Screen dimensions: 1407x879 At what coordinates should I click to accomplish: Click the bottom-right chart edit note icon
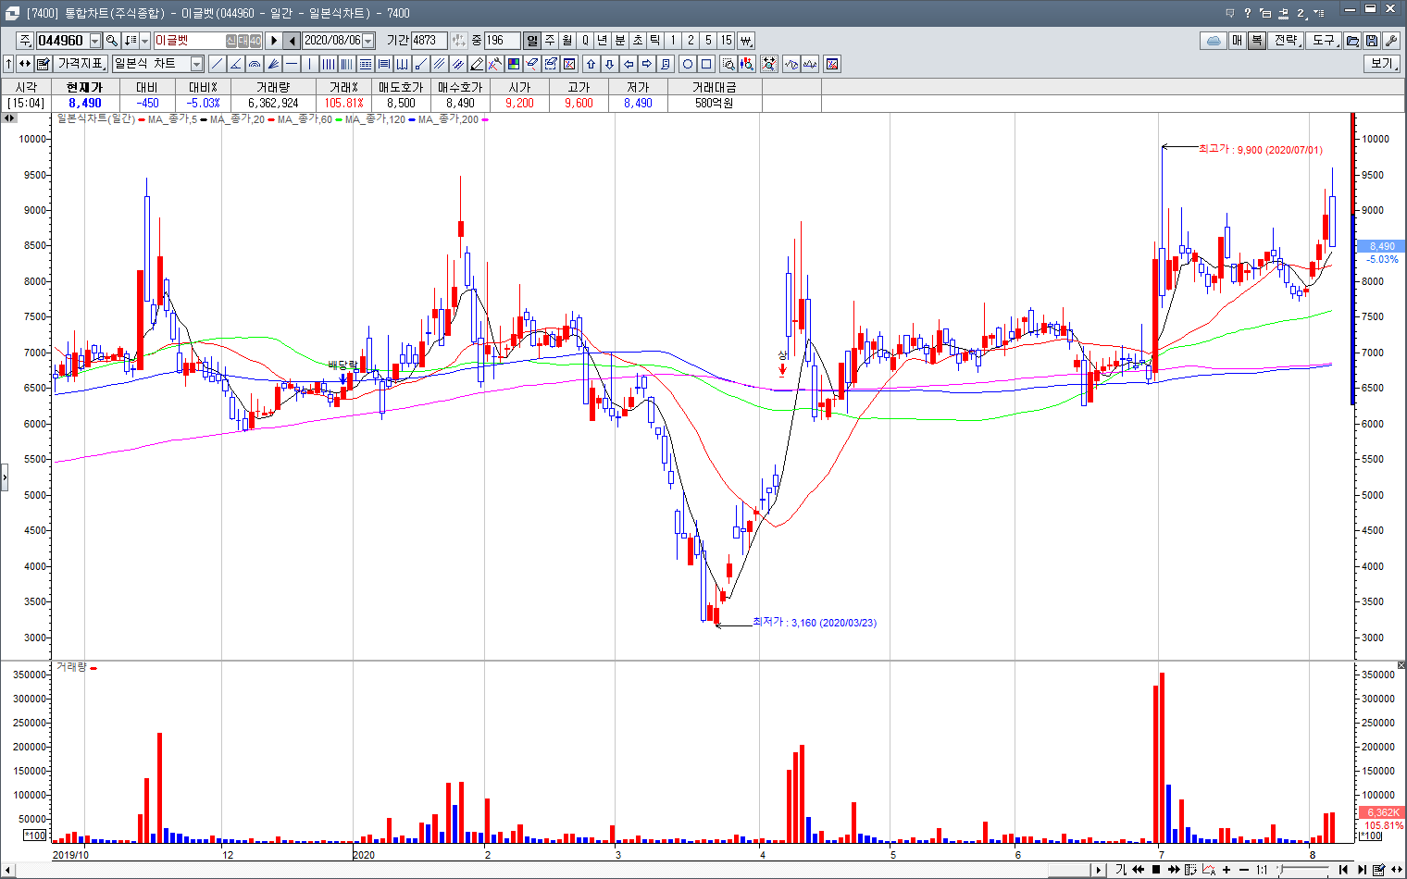click(x=1378, y=870)
